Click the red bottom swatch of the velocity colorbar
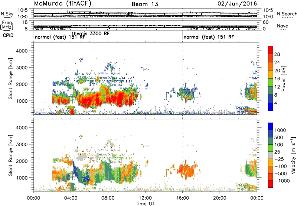The height and width of the screenshot is (206, 297). tap(271, 184)
